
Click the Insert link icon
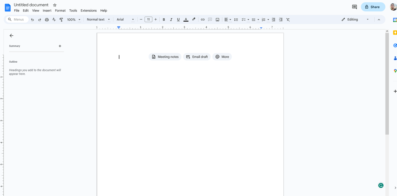[203, 20]
